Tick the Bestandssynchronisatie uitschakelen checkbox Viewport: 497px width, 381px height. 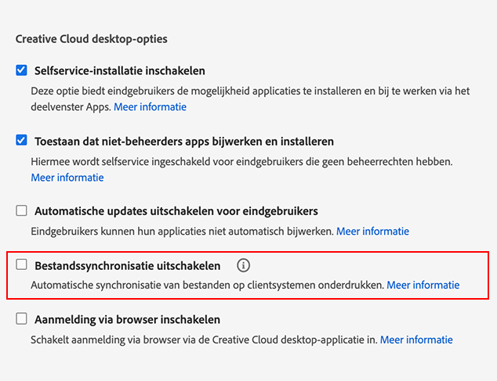coord(22,265)
